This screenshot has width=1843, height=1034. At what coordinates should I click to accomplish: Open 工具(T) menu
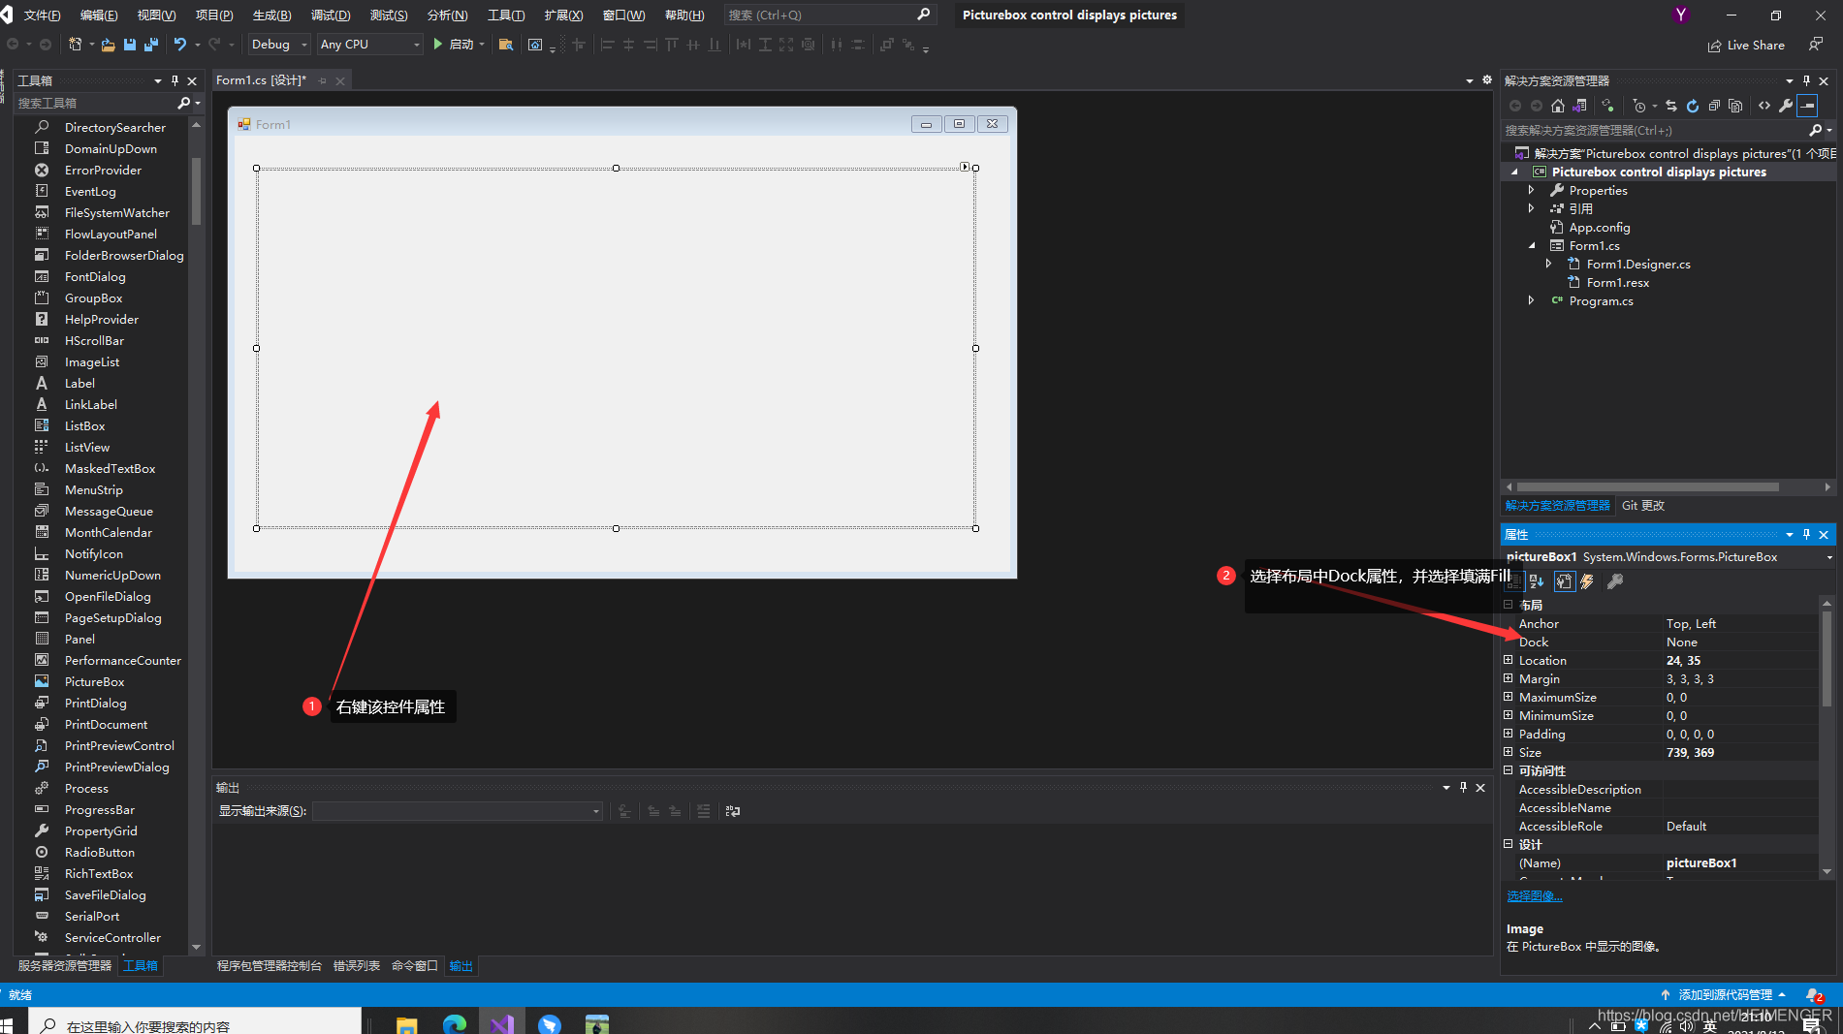[506, 15]
